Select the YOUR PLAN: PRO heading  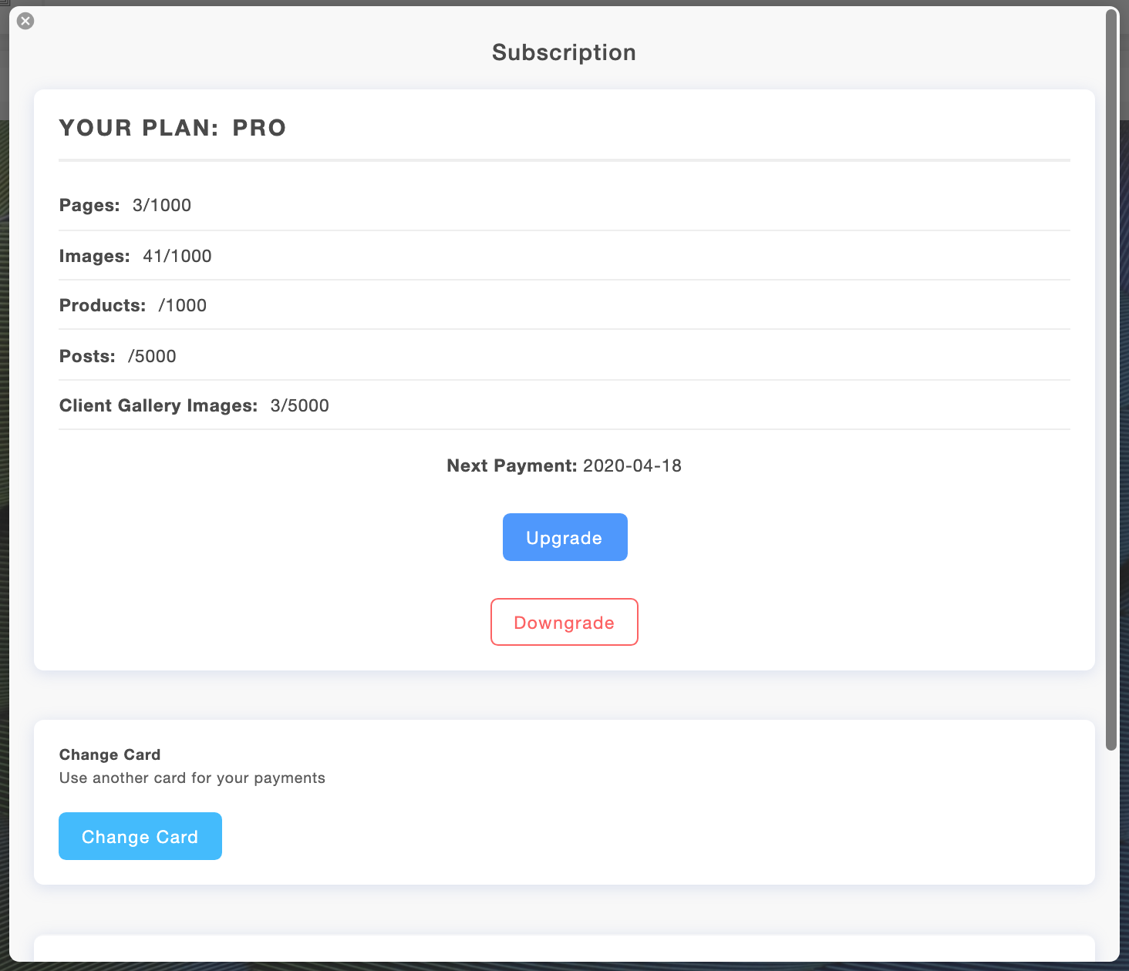pyautogui.click(x=173, y=128)
